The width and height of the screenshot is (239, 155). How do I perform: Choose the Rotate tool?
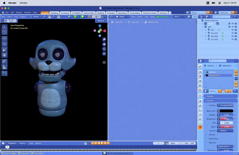click(x=4, y=44)
